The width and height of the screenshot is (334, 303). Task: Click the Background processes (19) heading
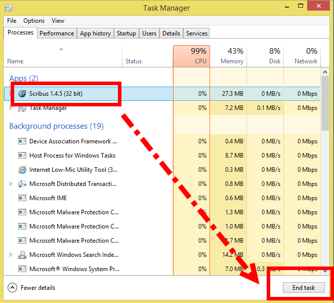click(57, 126)
